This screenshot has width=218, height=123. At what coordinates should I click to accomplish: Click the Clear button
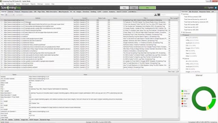[x=134, y=8]
